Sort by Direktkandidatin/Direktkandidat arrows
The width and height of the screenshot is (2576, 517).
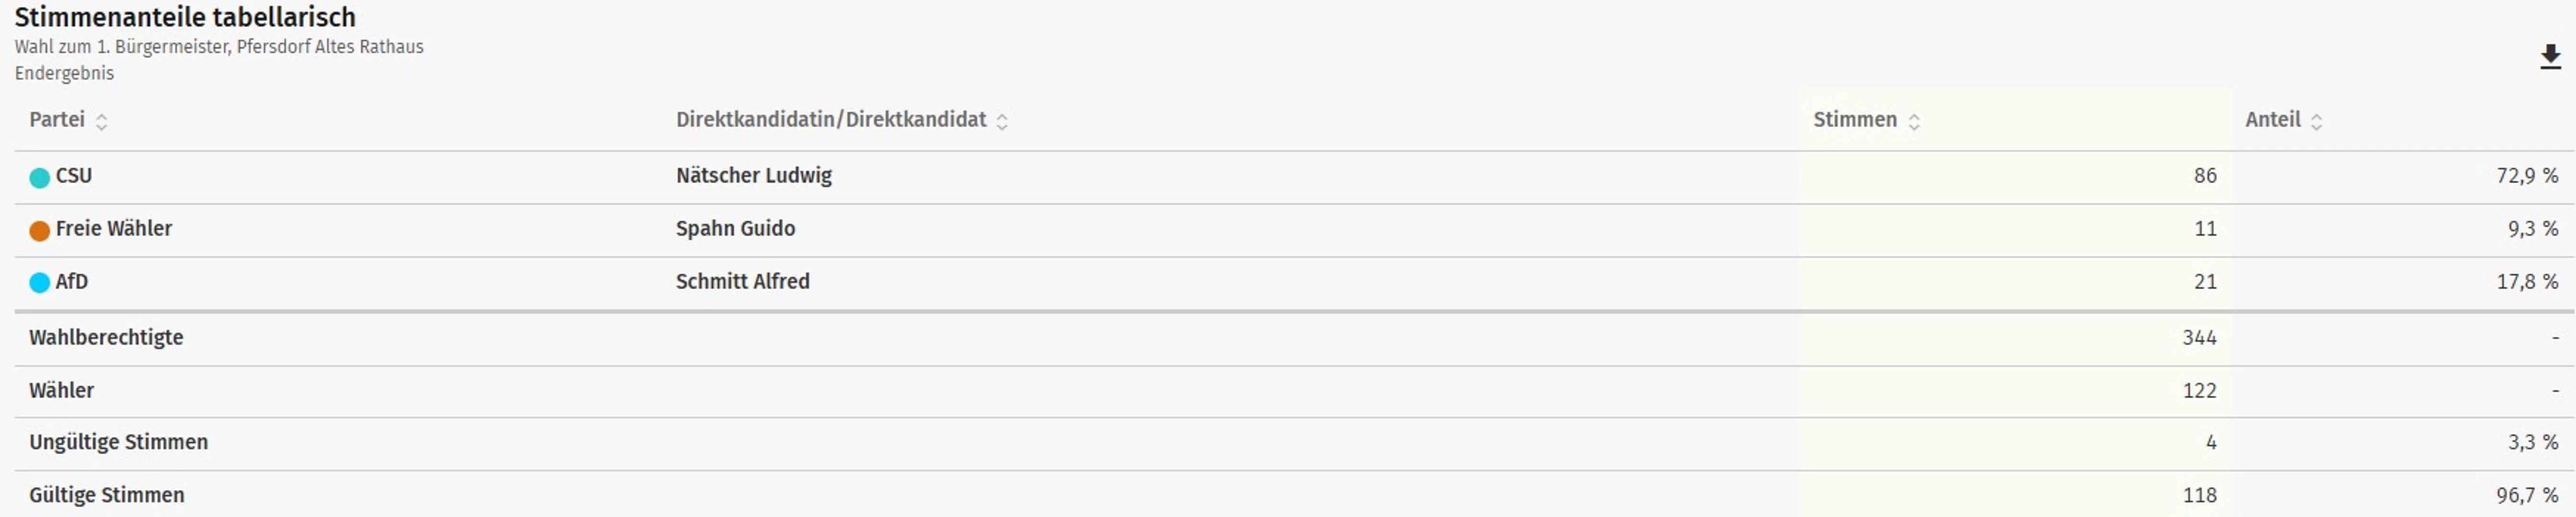(x=1001, y=121)
